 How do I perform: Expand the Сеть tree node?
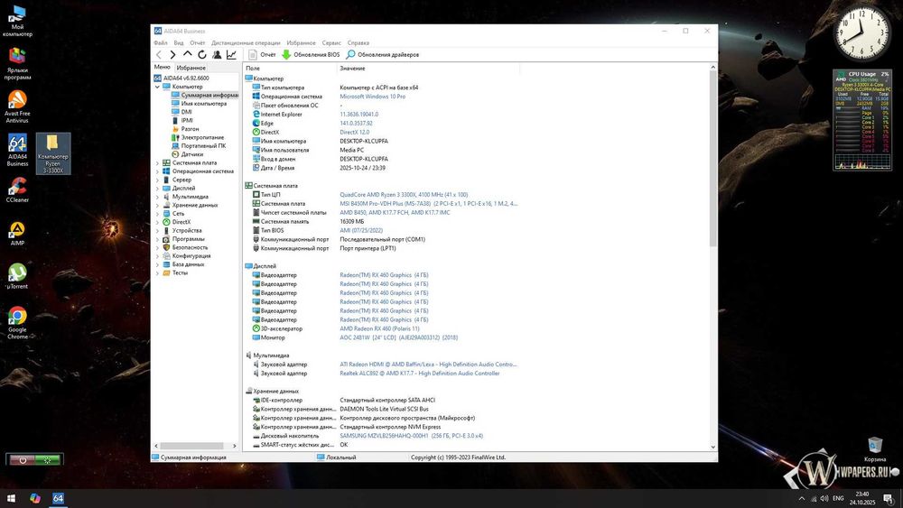pyautogui.click(x=157, y=214)
